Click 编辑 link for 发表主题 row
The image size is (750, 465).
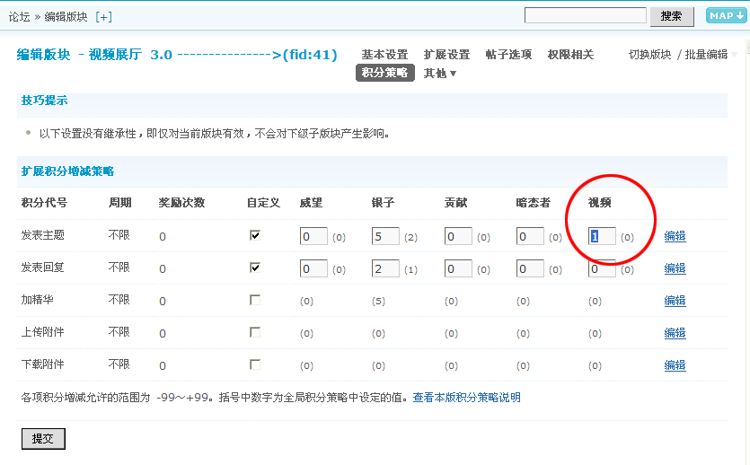[675, 235]
